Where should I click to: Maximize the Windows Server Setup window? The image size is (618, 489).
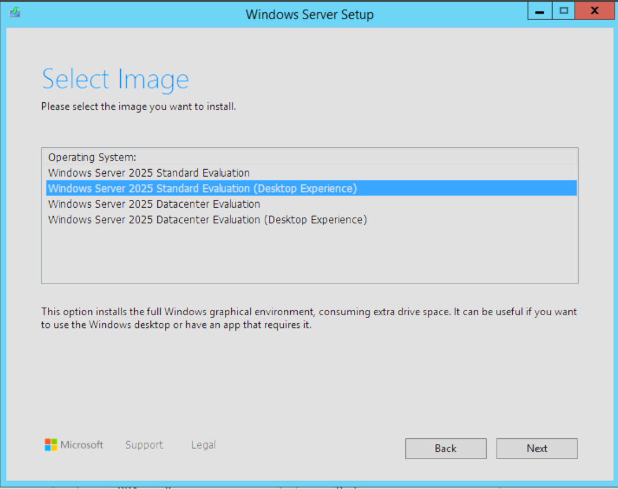(x=564, y=12)
